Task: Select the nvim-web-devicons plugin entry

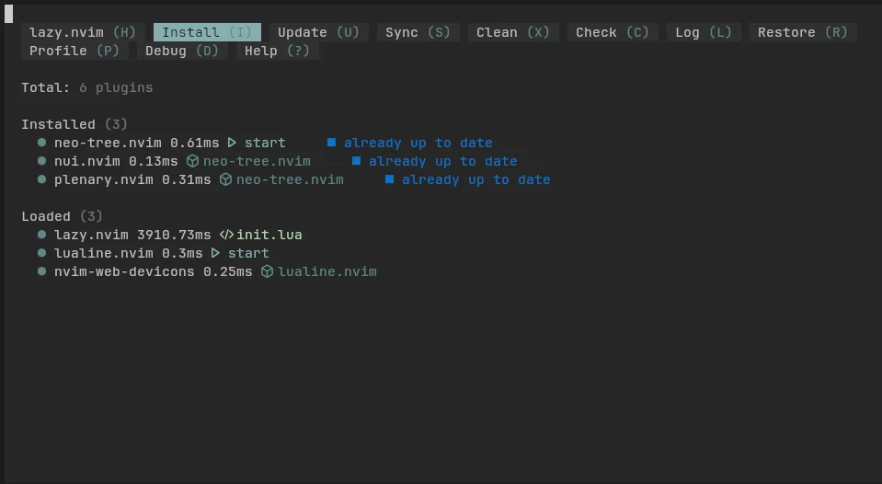Action: click(x=124, y=271)
